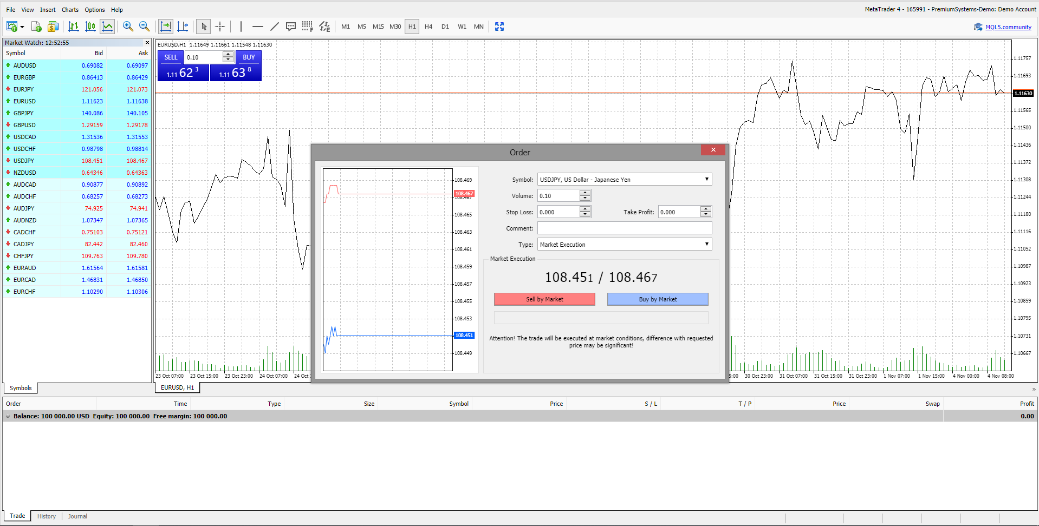
Task: Click the Zoom In magnifier icon
Action: (128, 27)
